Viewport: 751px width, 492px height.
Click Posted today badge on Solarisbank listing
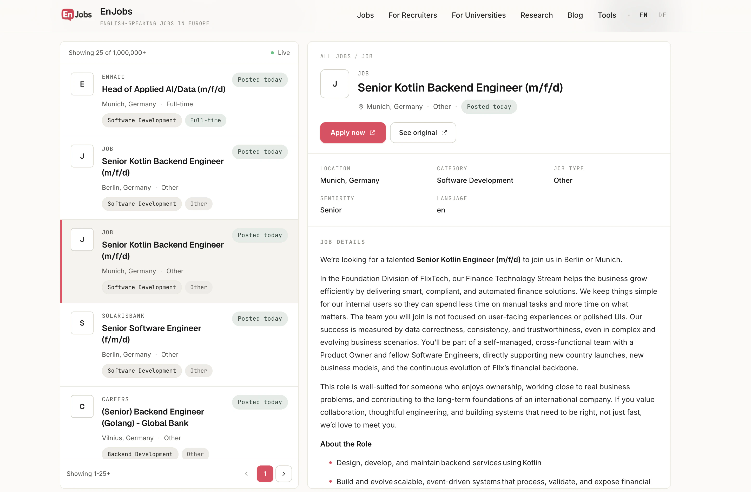tap(260, 319)
